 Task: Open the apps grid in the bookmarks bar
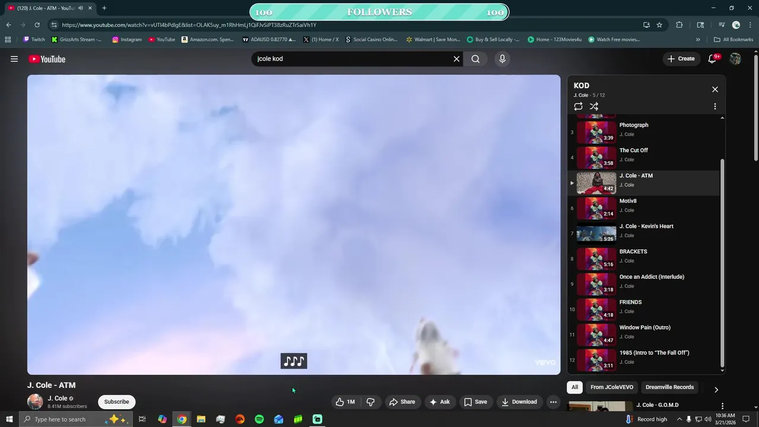tap(8, 40)
